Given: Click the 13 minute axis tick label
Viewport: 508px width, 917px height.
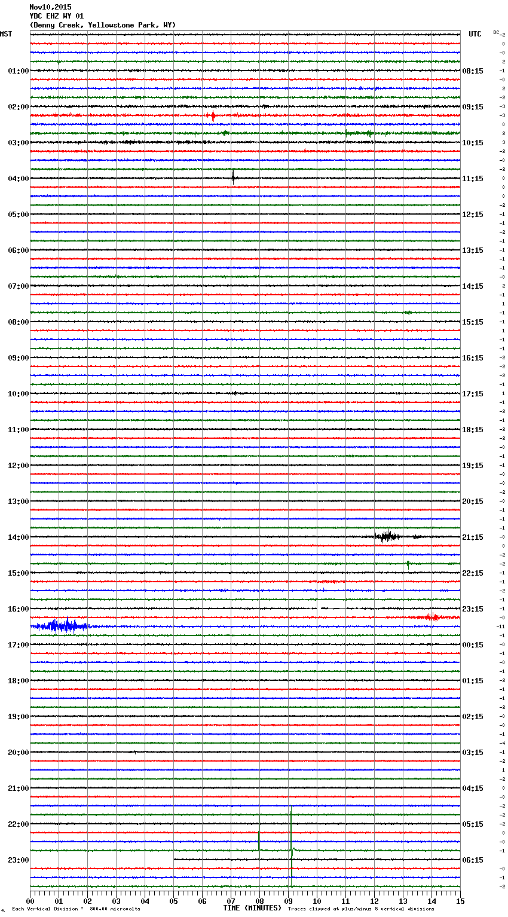Looking at the screenshot, I should [x=403, y=901].
